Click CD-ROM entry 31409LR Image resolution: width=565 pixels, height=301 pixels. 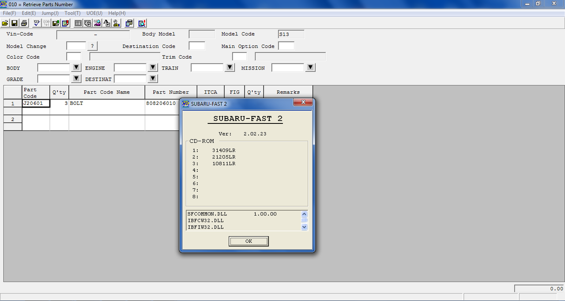224,150
